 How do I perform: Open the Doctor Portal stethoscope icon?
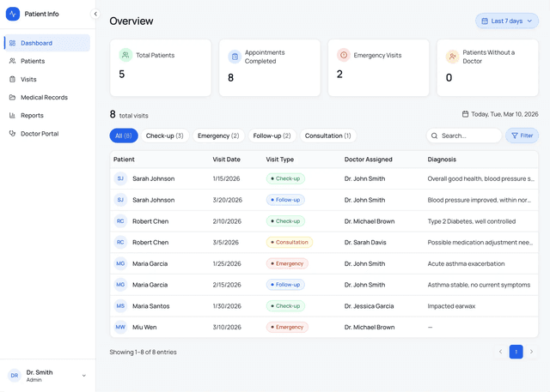(12, 134)
